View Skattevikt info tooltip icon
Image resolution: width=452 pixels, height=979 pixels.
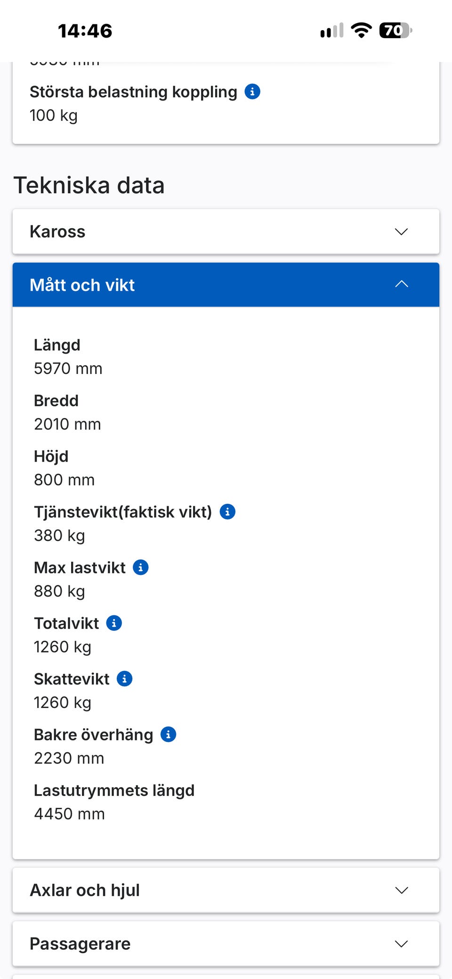124,679
